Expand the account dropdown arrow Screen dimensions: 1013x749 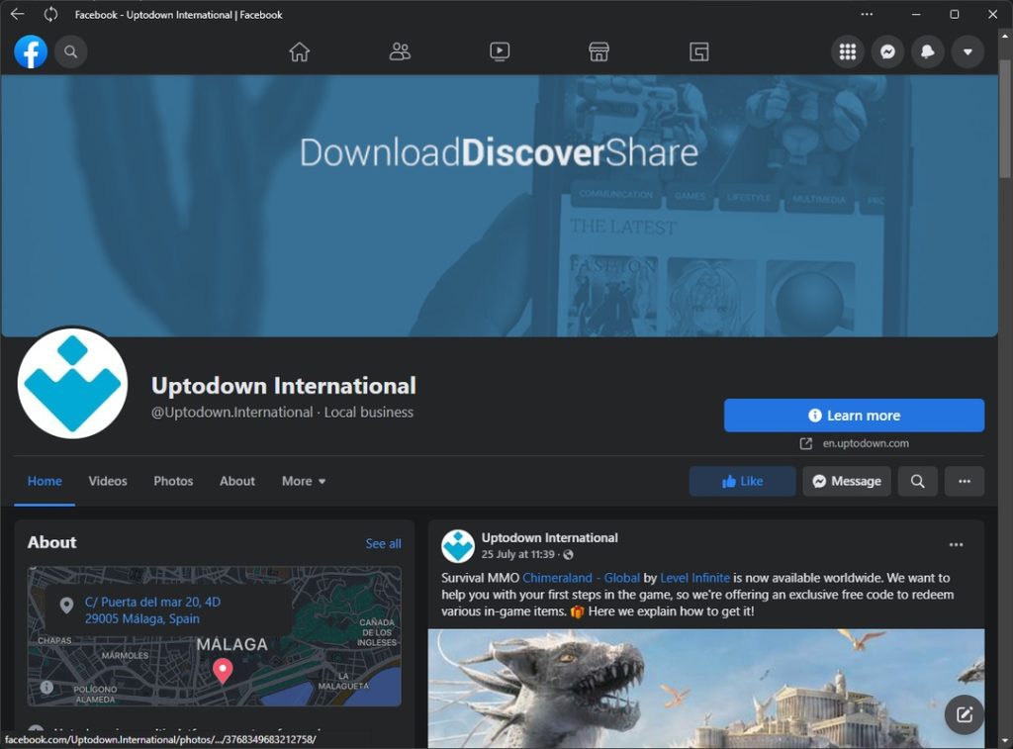[x=967, y=51]
